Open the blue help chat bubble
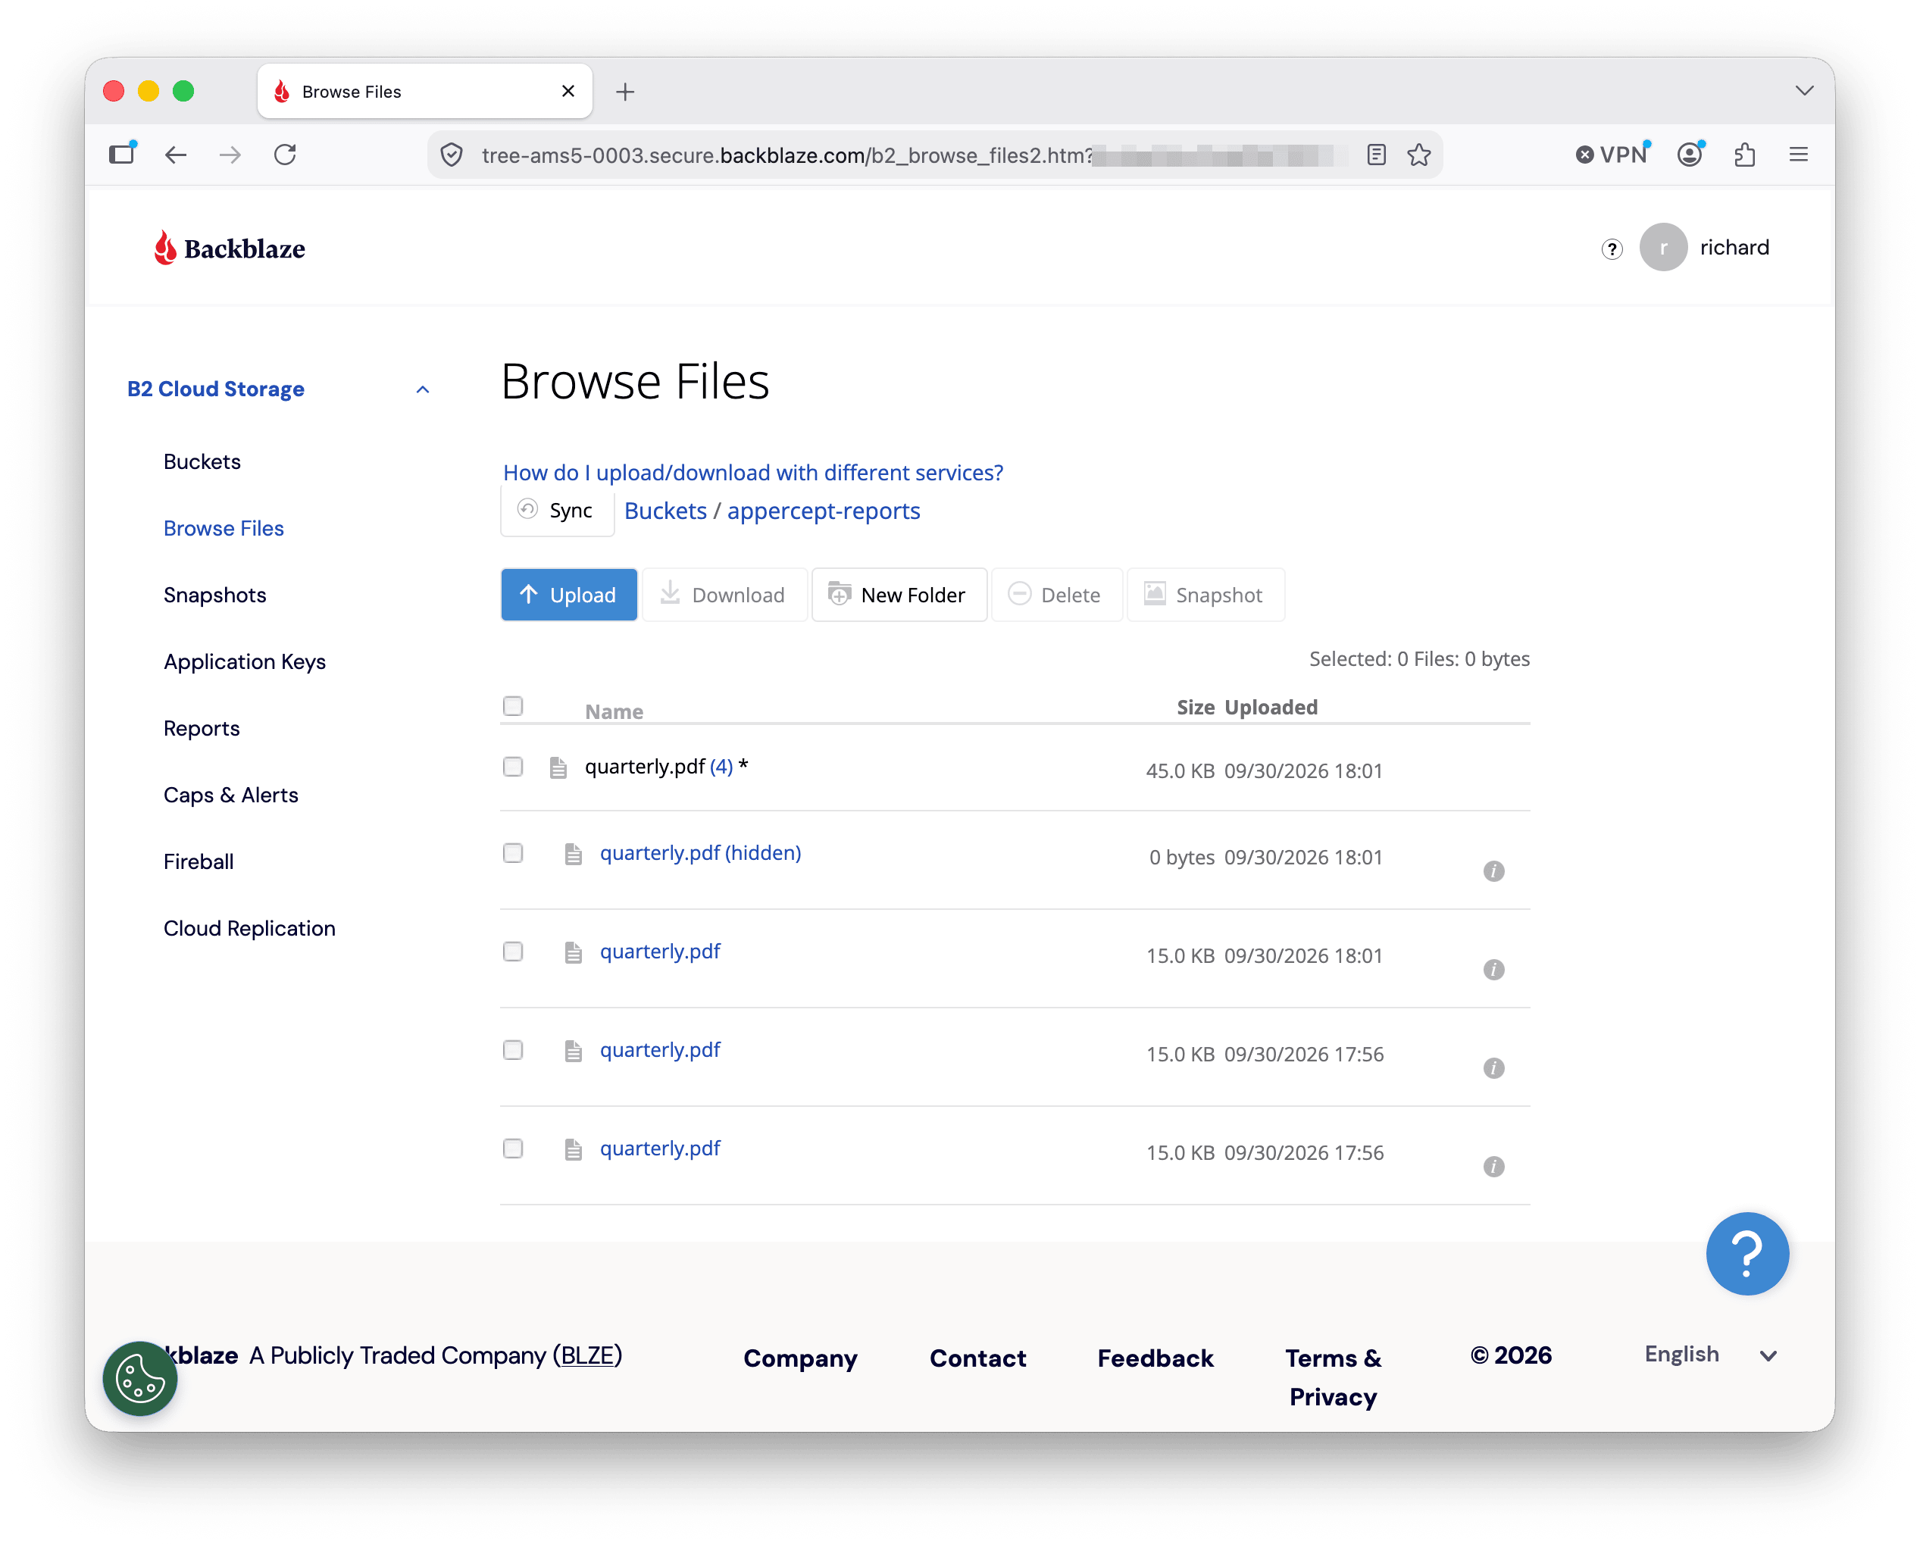Viewport: 1920px width, 1544px height. [1746, 1253]
